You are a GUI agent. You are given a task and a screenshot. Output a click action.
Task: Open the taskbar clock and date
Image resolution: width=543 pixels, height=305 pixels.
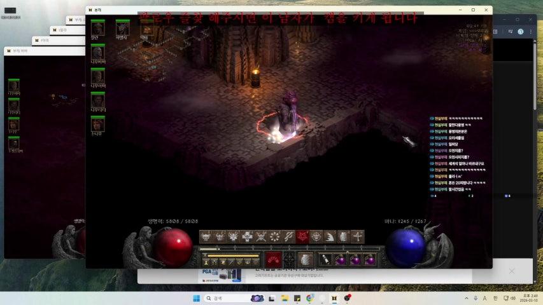[530, 298]
